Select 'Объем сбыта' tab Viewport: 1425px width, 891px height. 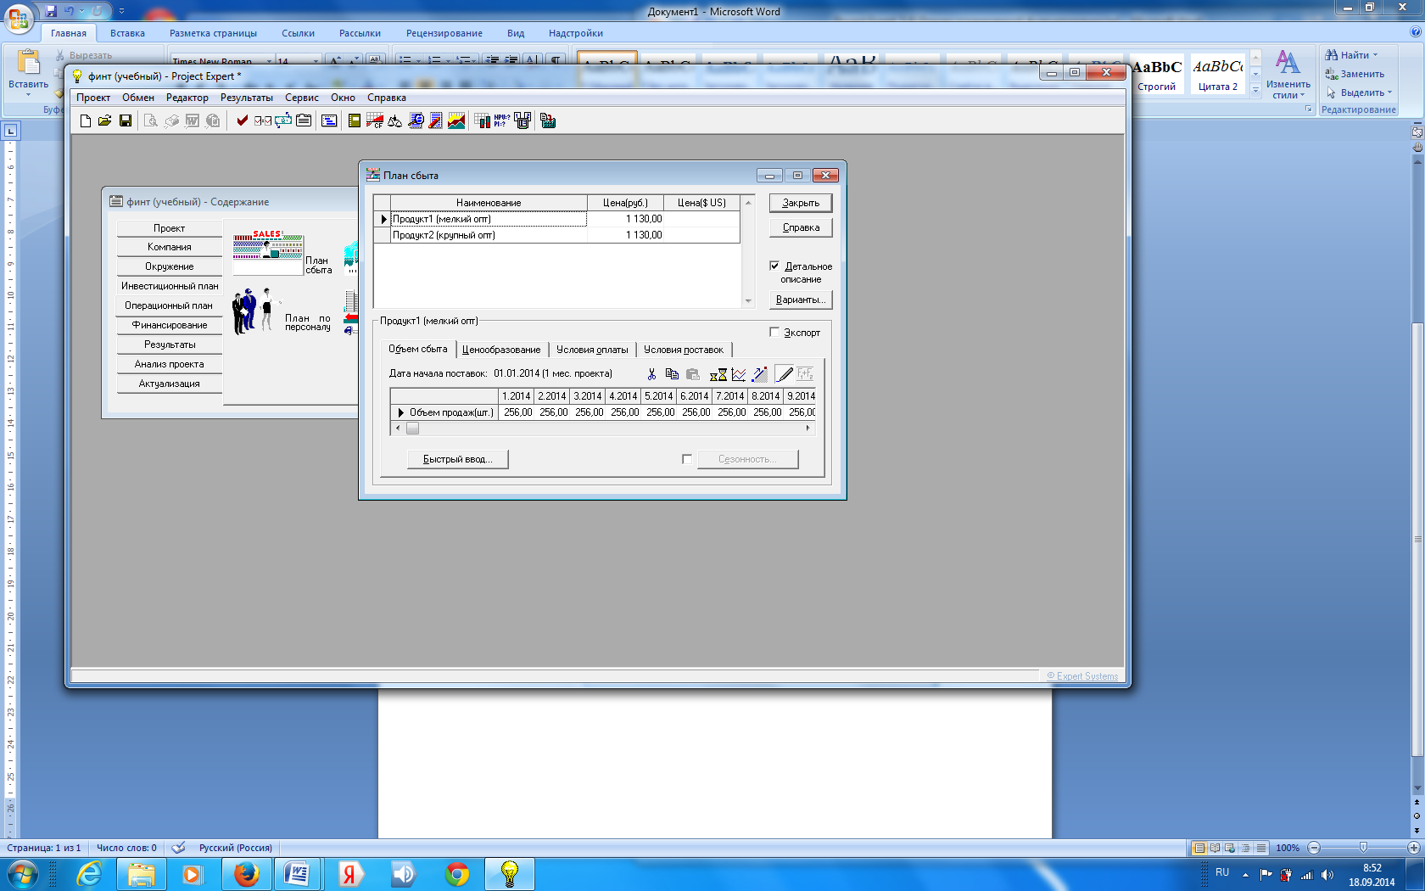pyautogui.click(x=418, y=349)
